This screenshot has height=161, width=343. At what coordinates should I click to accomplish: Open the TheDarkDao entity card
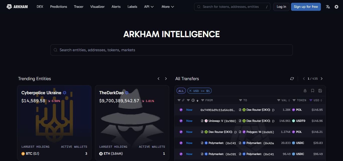132,123
